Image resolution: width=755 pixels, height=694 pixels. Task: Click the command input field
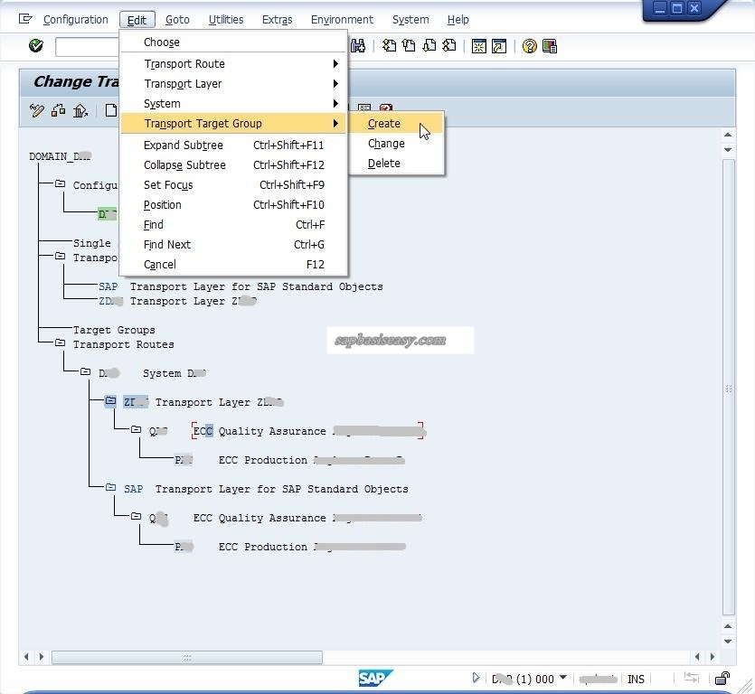coord(87,47)
